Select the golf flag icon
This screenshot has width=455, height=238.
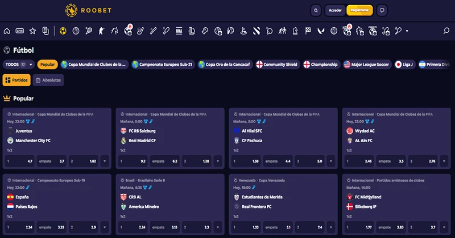pyautogui.click(x=243, y=31)
